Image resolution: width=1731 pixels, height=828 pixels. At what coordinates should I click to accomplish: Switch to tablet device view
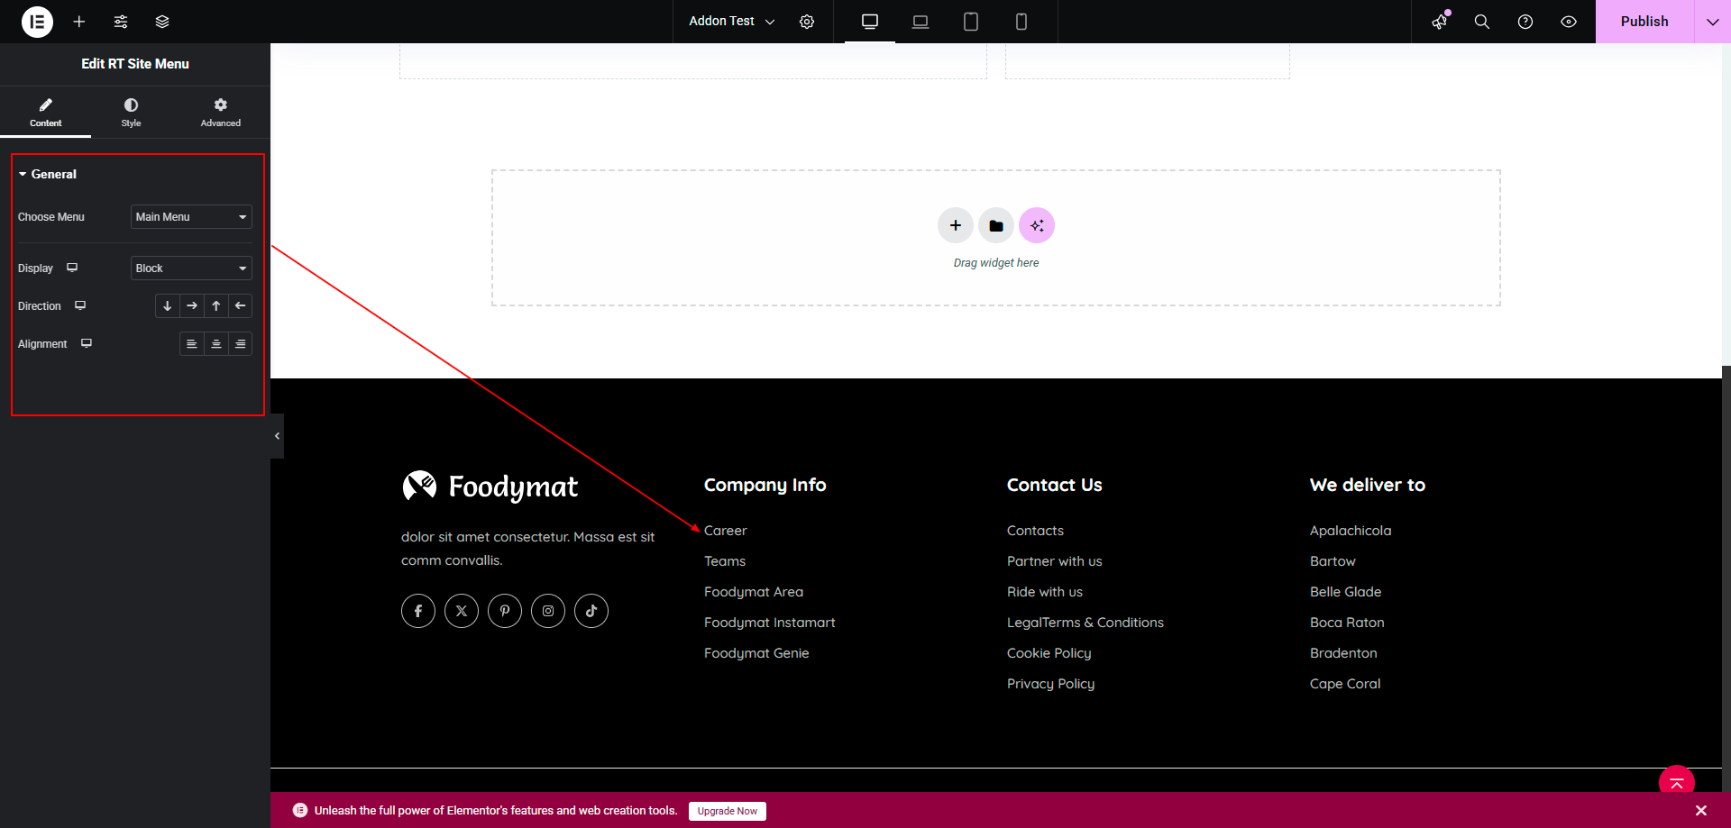[x=971, y=22]
